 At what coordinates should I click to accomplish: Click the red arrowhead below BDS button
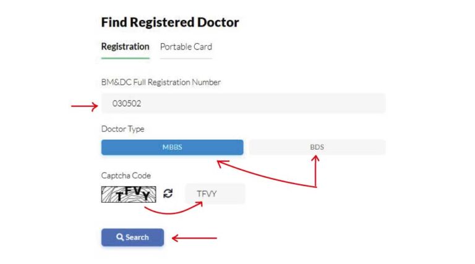click(315, 160)
